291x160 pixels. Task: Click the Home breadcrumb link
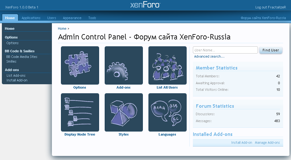62,28
